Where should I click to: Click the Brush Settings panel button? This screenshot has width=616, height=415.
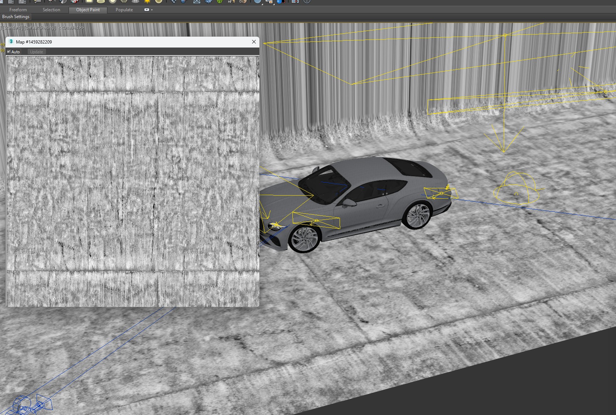coord(16,17)
